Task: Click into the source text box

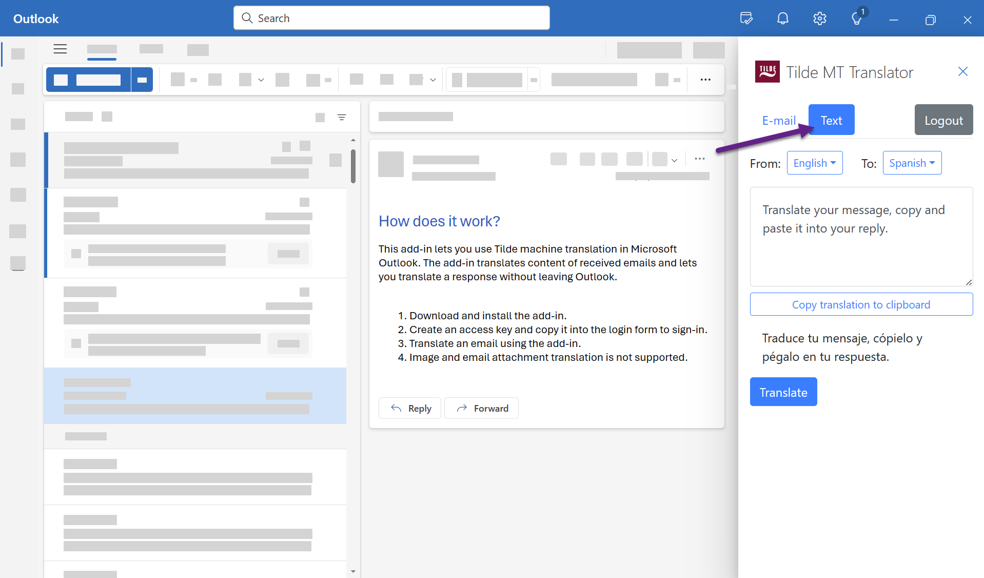Action: pyautogui.click(x=861, y=237)
